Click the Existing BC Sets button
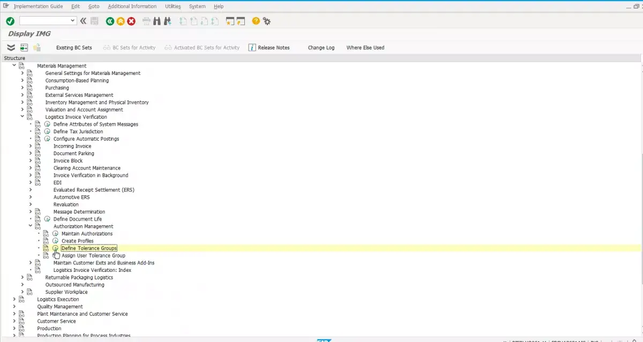Screen dimensions: 643x342 [x=74, y=48]
